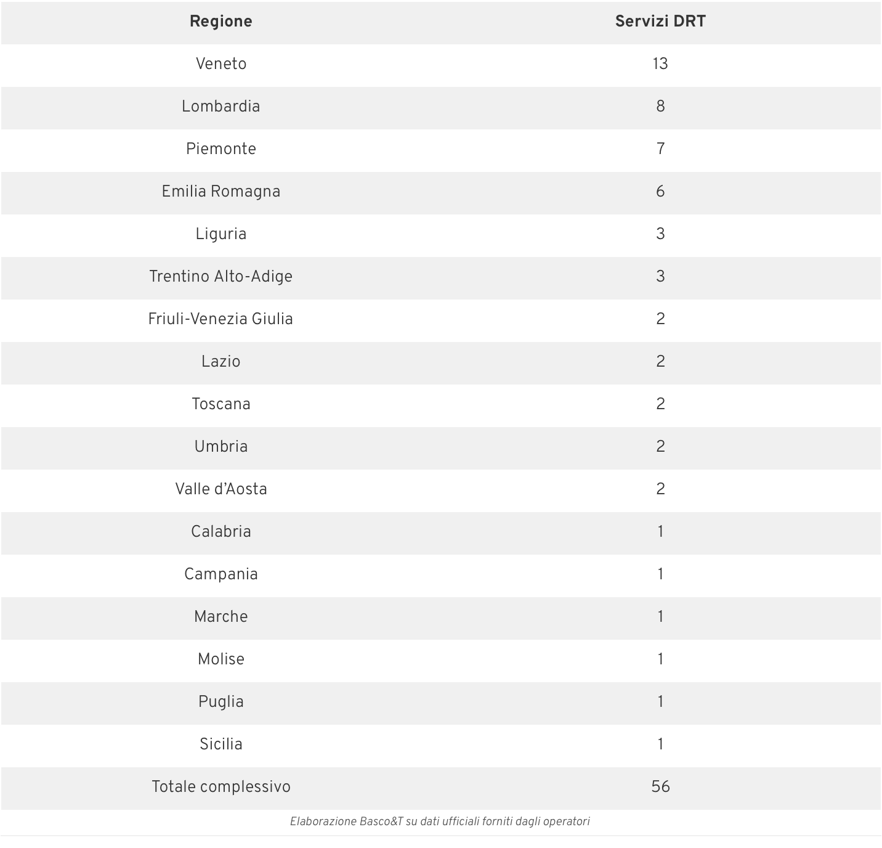Screen dimensions: 882x848
Task: Select the Veneto region cell
Action: (220, 64)
